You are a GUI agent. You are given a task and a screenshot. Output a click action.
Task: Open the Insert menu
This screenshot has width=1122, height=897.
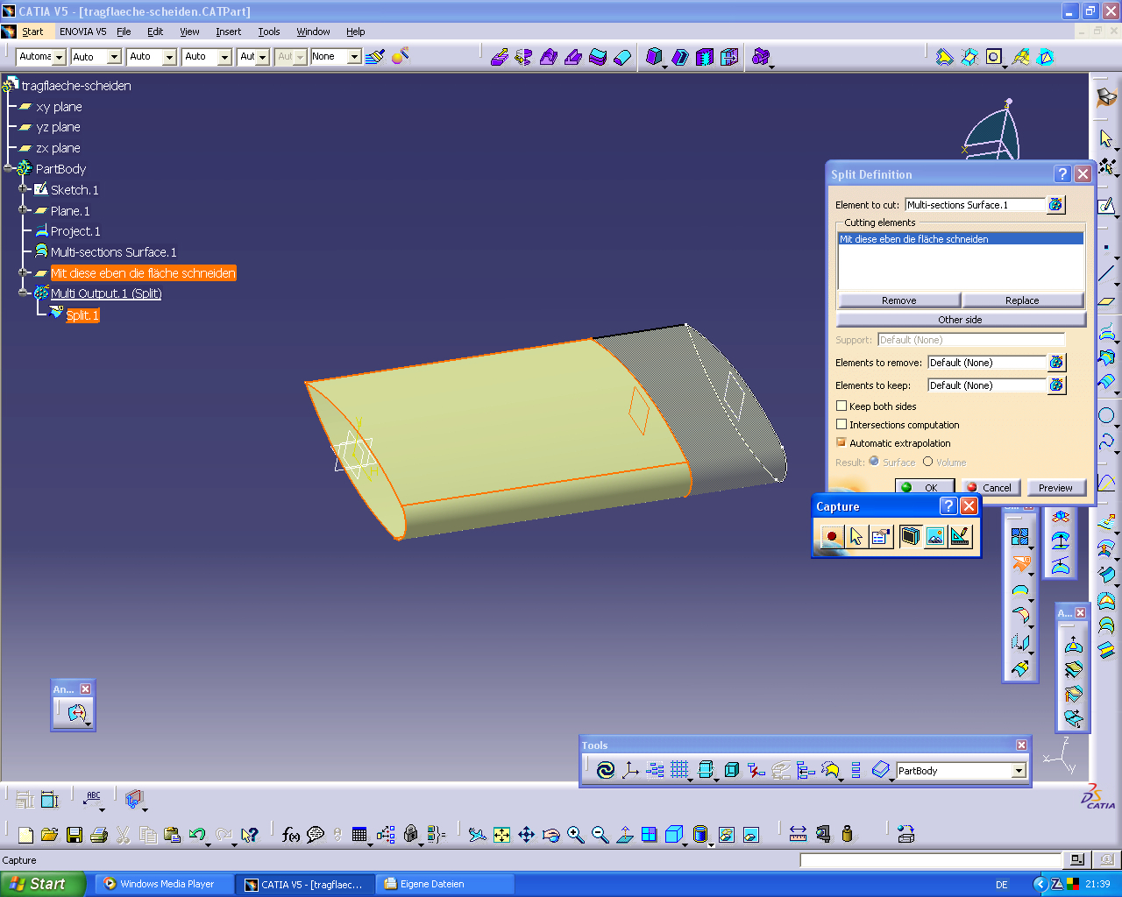pyautogui.click(x=229, y=32)
